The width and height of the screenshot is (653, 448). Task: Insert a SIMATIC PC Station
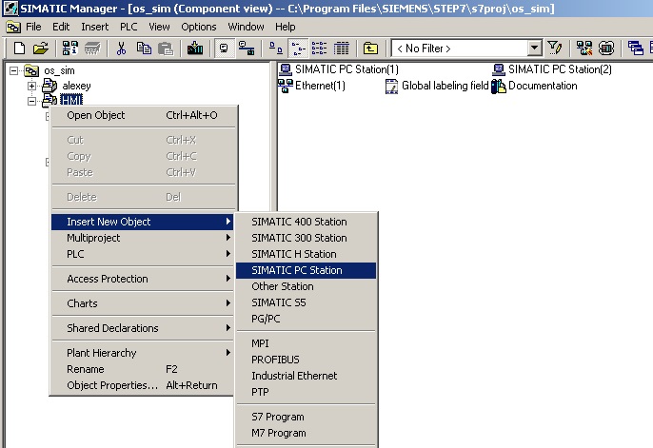pyautogui.click(x=307, y=270)
